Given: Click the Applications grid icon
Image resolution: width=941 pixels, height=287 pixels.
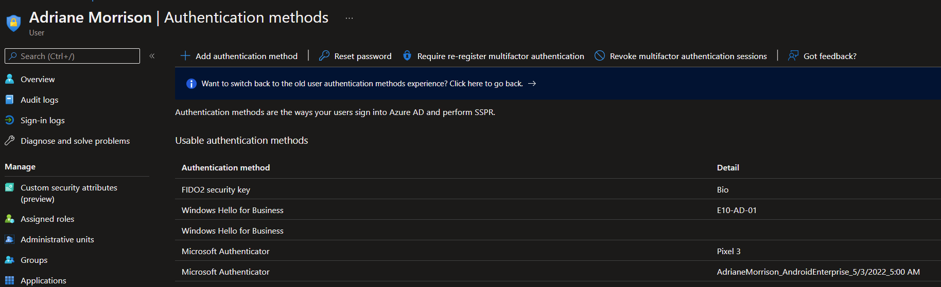Looking at the screenshot, I should [9, 280].
